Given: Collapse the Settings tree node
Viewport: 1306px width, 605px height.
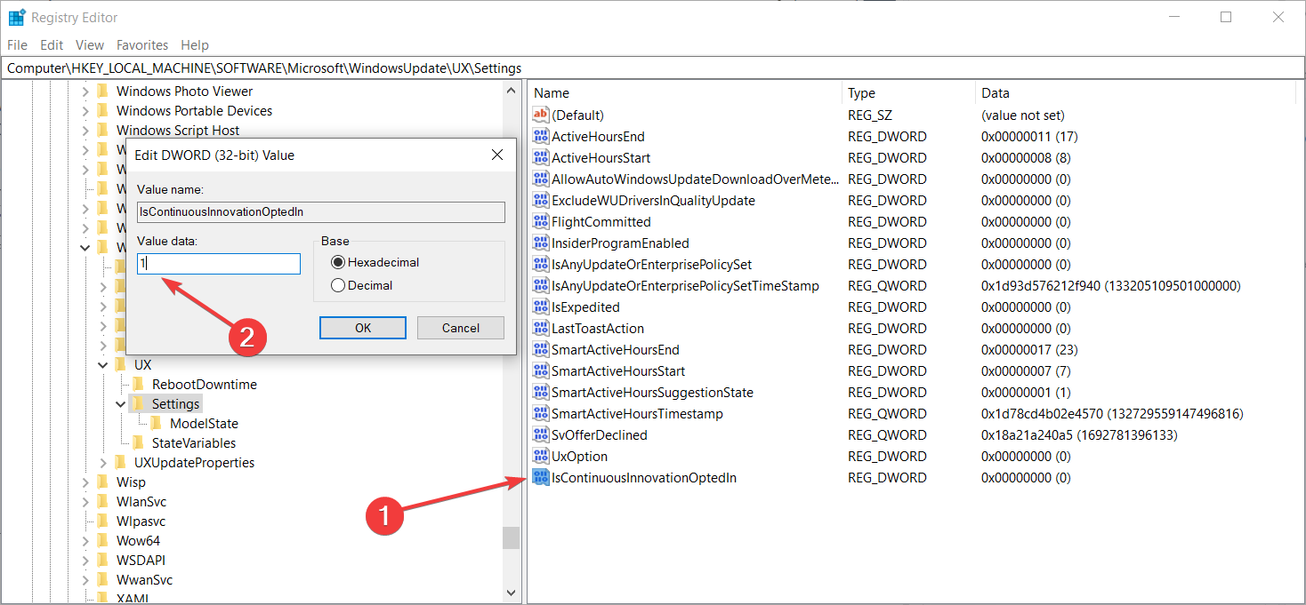Looking at the screenshot, I should [121, 404].
